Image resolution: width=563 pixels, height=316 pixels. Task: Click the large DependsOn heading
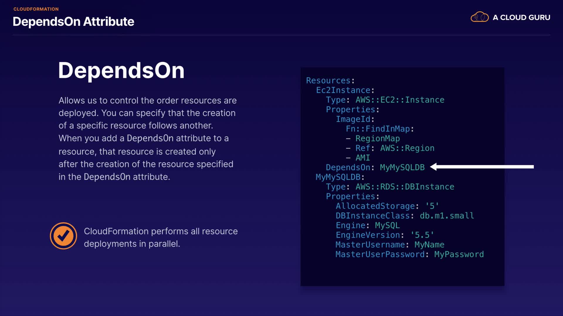121,71
